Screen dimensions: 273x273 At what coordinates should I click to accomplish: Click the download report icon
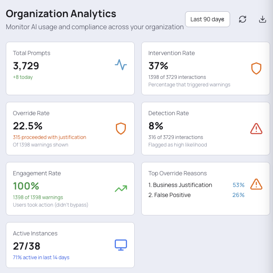coord(263,19)
